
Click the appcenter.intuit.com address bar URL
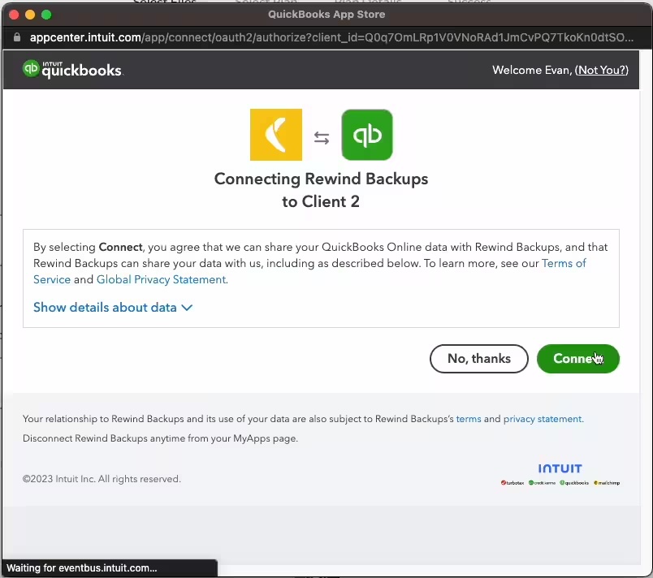[x=331, y=37]
